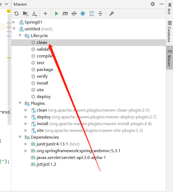Select the site lifecycle goal
This screenshot has height=192, width=173.
(40, 90)
